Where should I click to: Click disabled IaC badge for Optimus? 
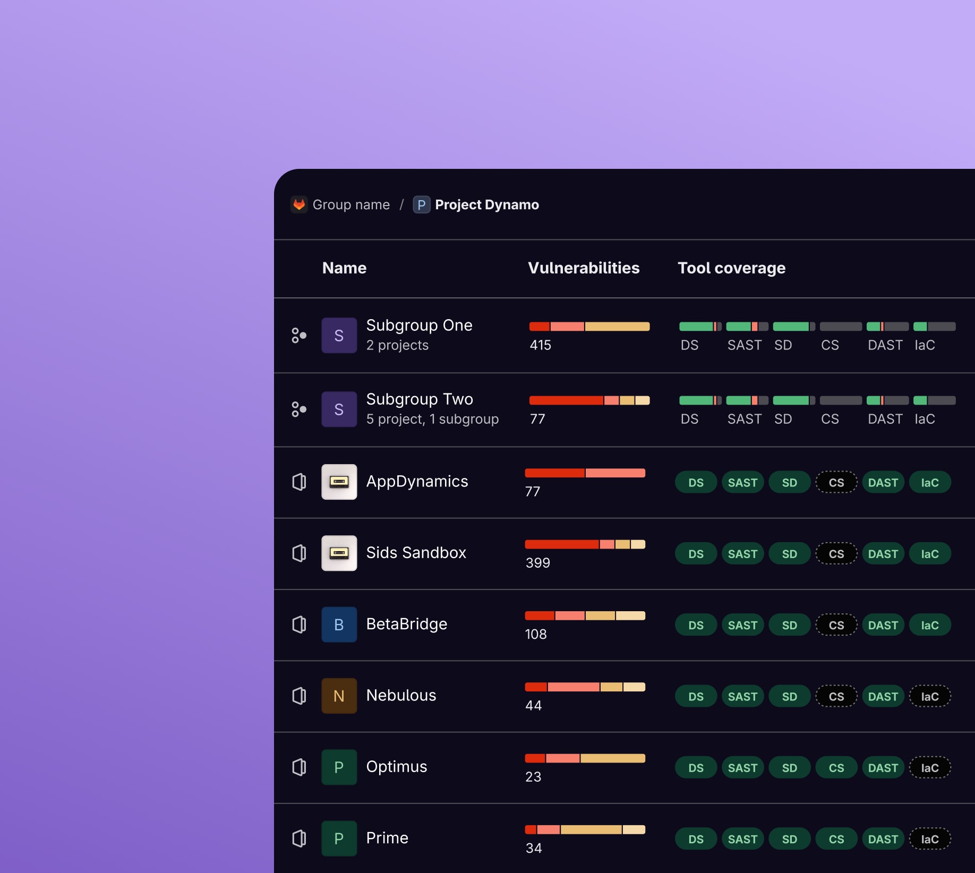point(930,768)
